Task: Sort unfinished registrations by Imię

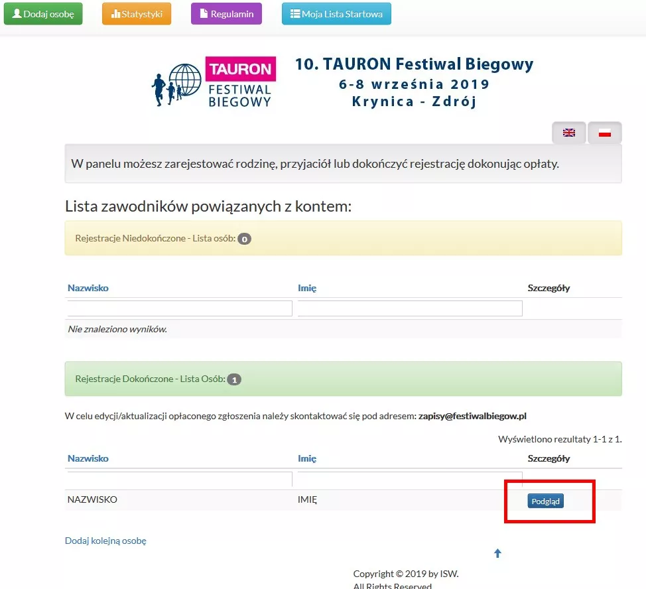Action: 307,288
